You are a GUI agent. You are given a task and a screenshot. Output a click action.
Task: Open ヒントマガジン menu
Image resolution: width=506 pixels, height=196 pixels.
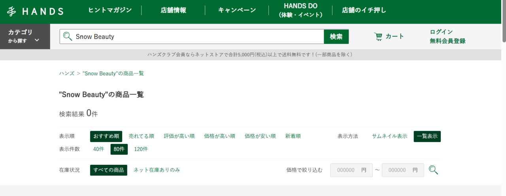tap(110, 10)
